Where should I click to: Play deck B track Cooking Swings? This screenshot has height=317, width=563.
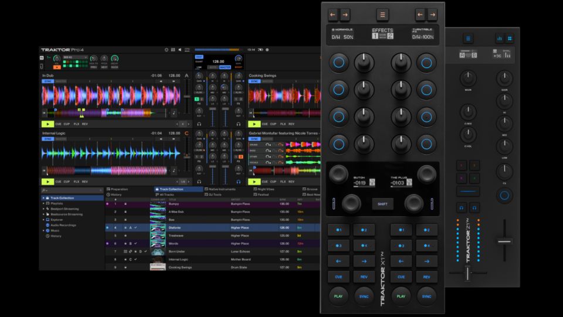click(x=254, y=124)
